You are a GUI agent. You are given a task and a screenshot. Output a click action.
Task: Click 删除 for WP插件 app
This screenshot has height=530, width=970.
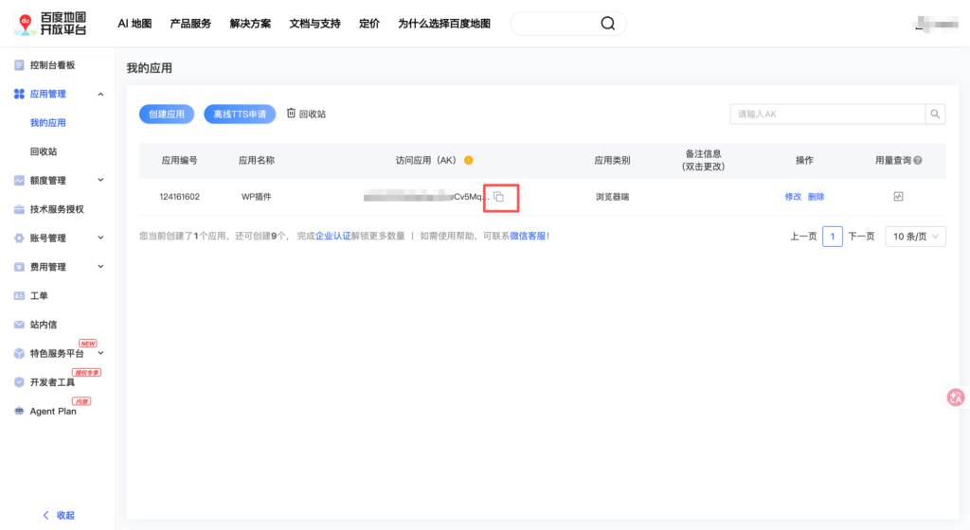(x=816, y=197)
